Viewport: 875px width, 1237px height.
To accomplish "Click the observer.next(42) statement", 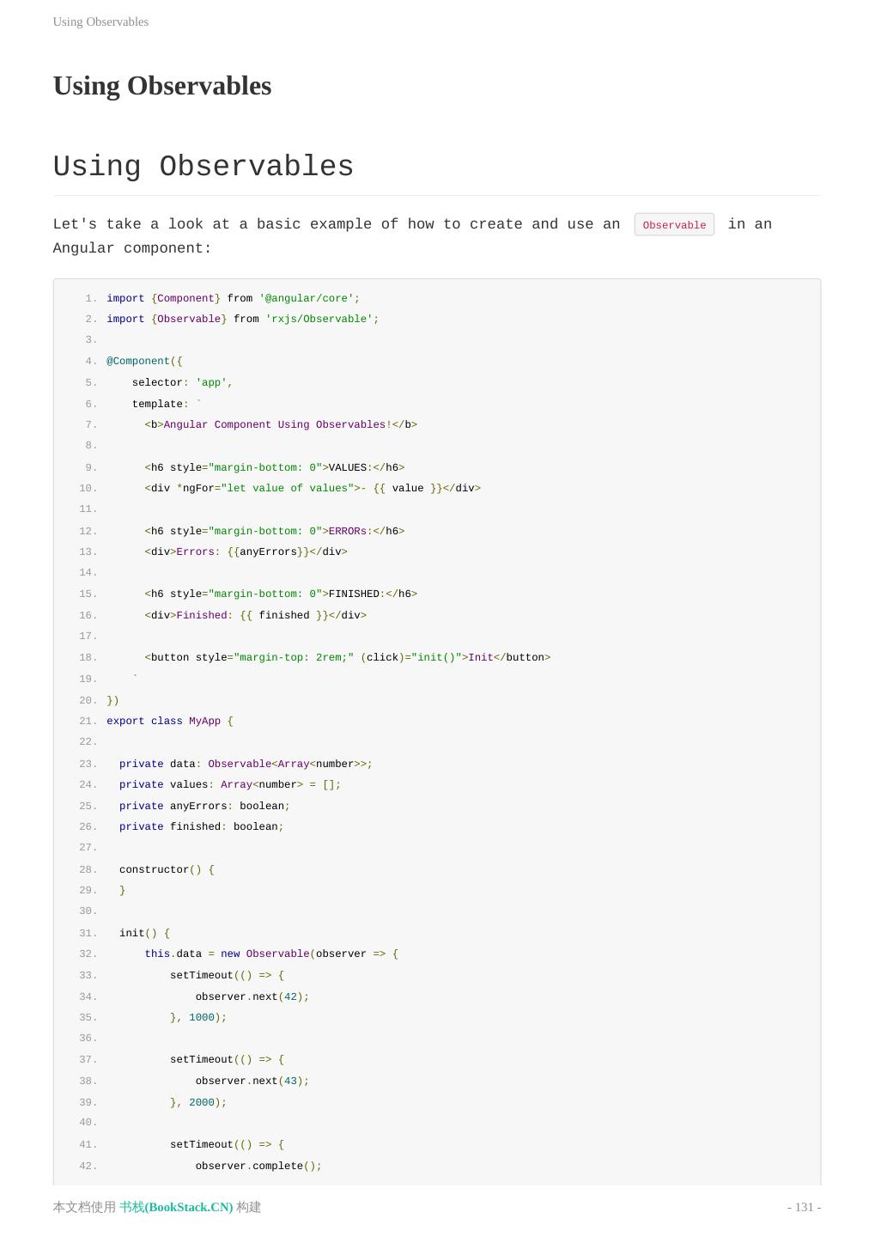I will click(252, 996).
